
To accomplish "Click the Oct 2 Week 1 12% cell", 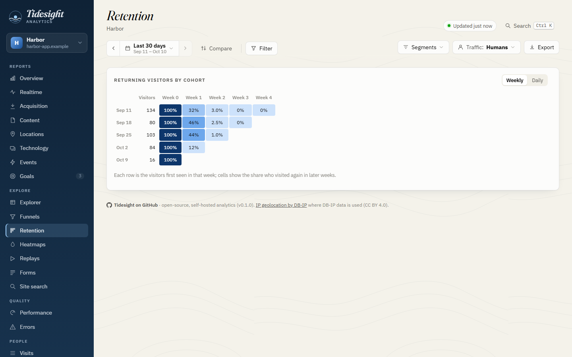I will [x=194, y=148].
